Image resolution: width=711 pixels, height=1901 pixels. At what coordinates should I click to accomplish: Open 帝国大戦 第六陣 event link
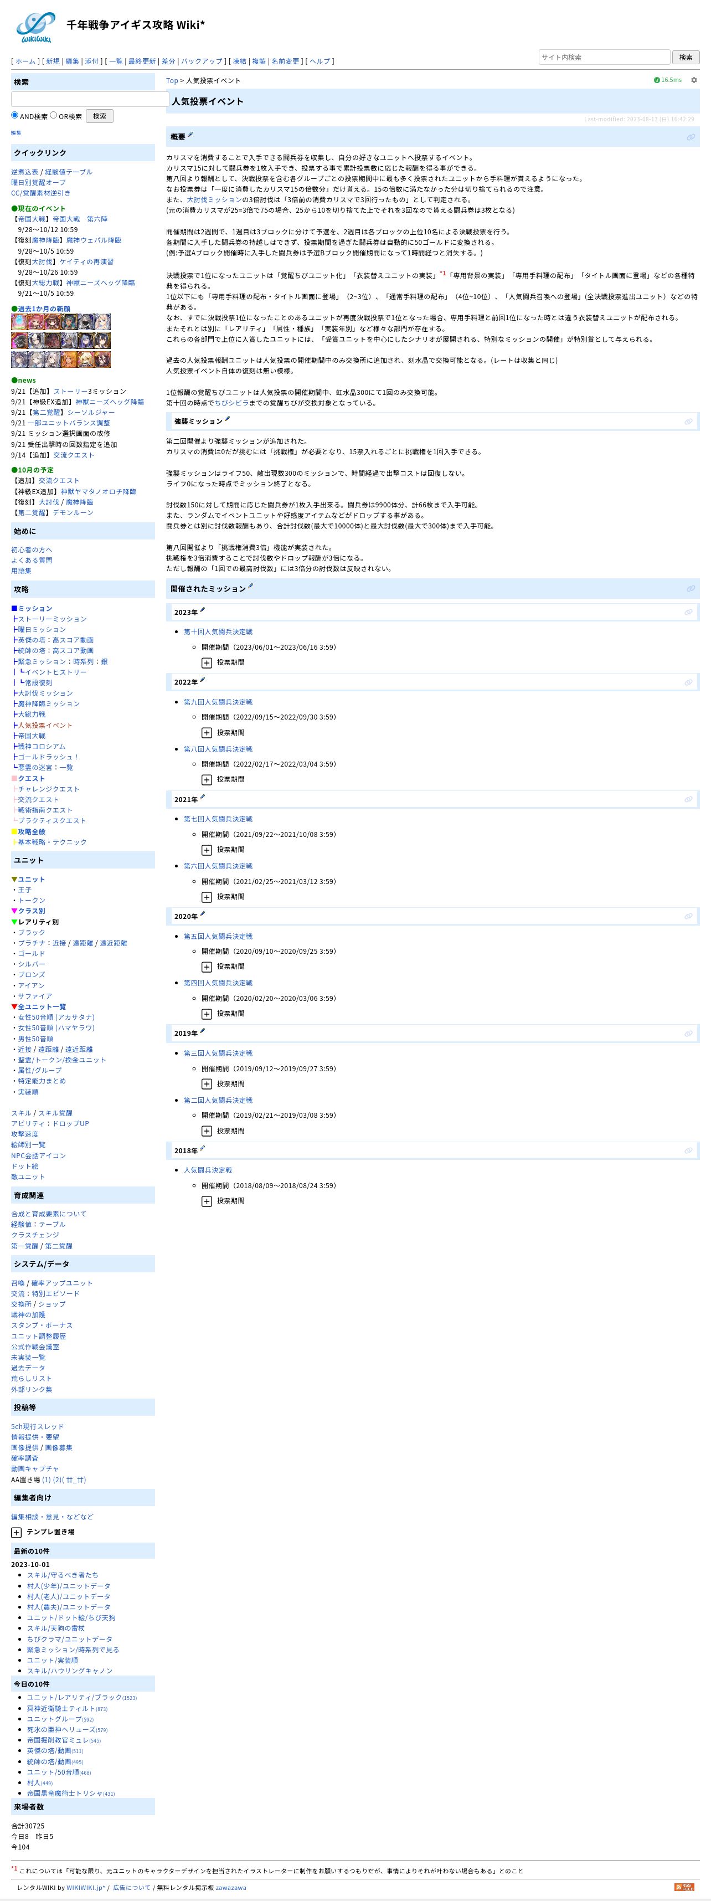point(80,219)
